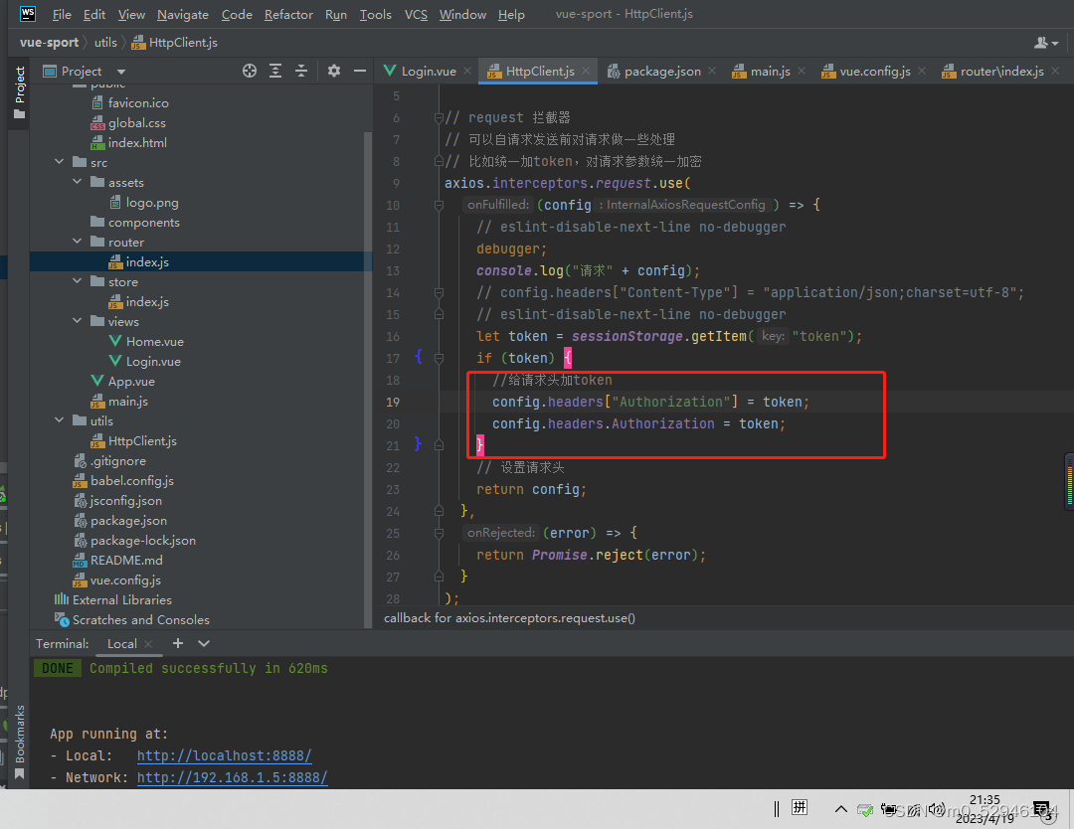Screen dimensions: 1074x829
Task: Open the File menu
Action: coord(62,14)
